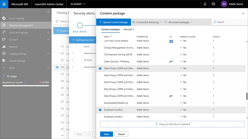Click the content package Search field
The height and width of the screenshot is (139, 248).
click(229, 22)
